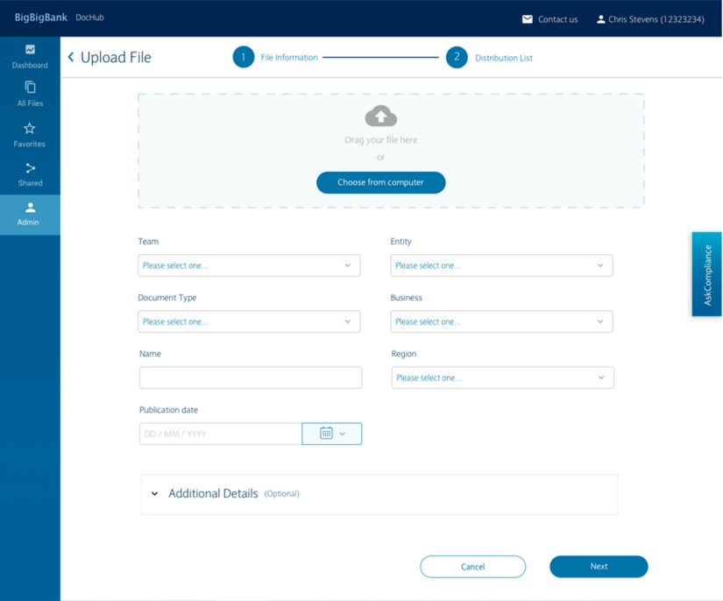Click the DocHub title in header
The width and height of the screenshot is (723, 601).
click(89, 18)
